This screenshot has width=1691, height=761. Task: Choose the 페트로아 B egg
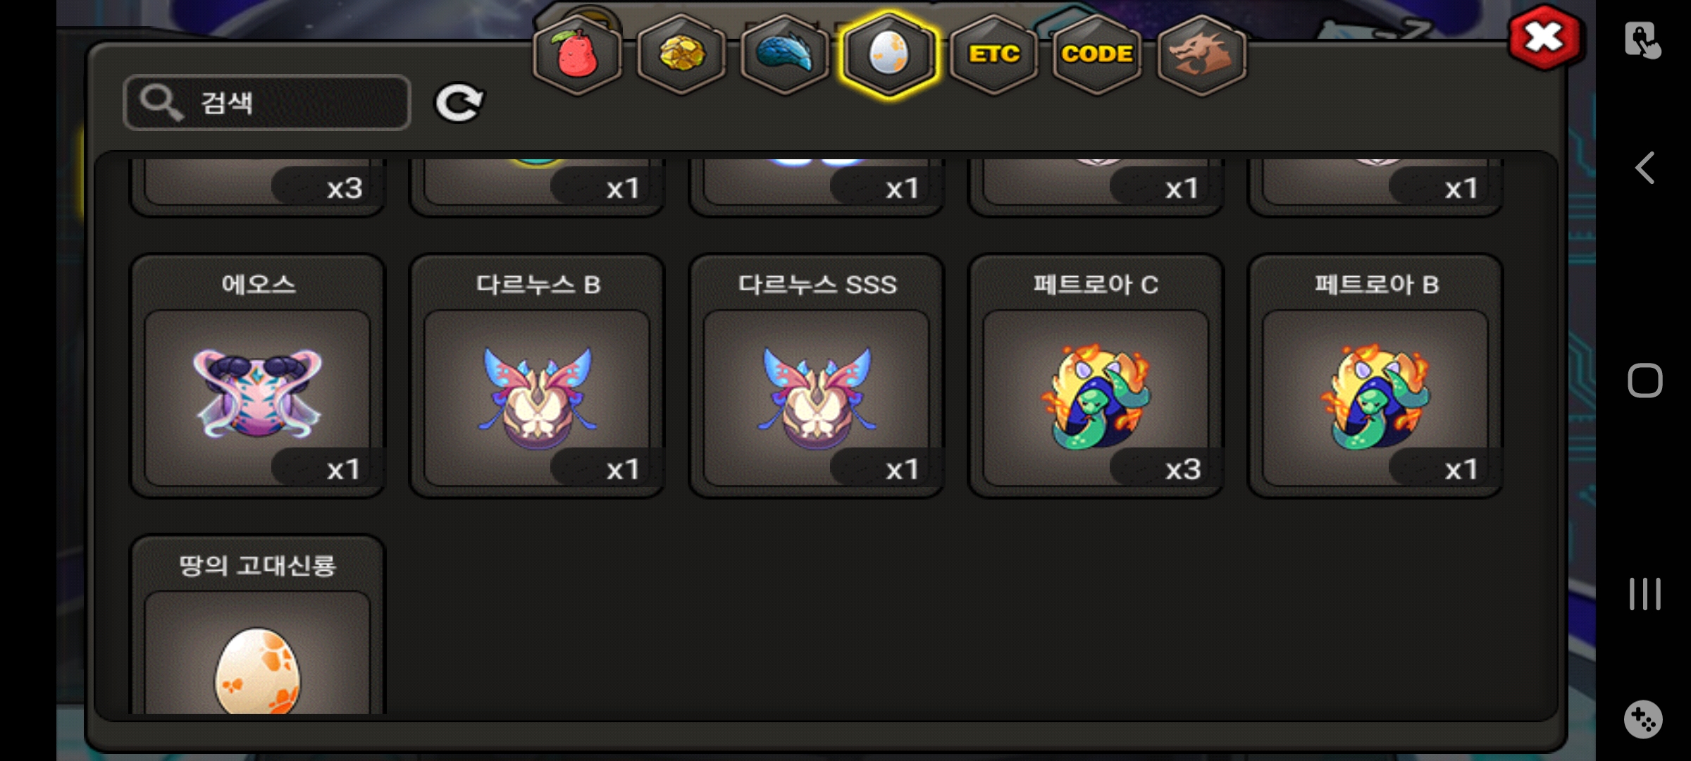(x=1375, y=376)
